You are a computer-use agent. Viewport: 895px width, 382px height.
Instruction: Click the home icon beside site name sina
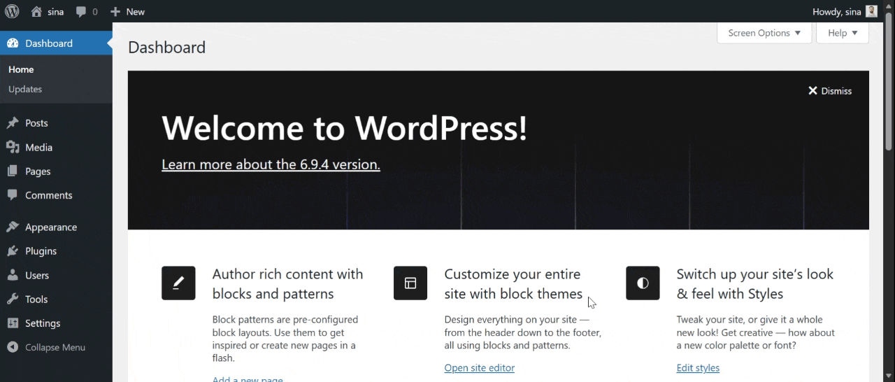point(36,12)
